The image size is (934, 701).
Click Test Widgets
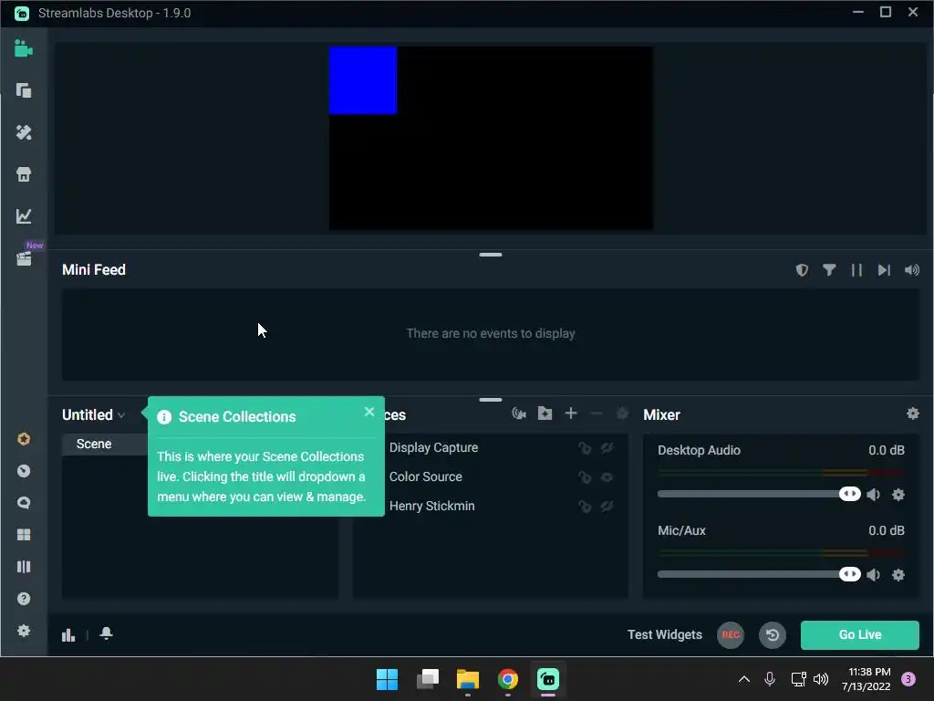point(665,635)
